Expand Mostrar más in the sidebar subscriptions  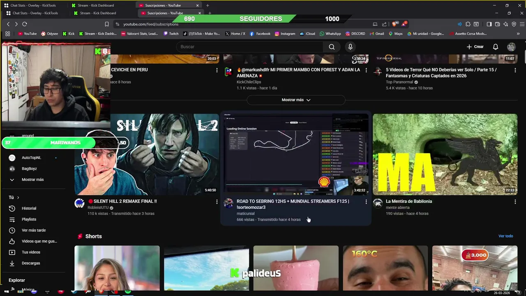click(32, 180)
